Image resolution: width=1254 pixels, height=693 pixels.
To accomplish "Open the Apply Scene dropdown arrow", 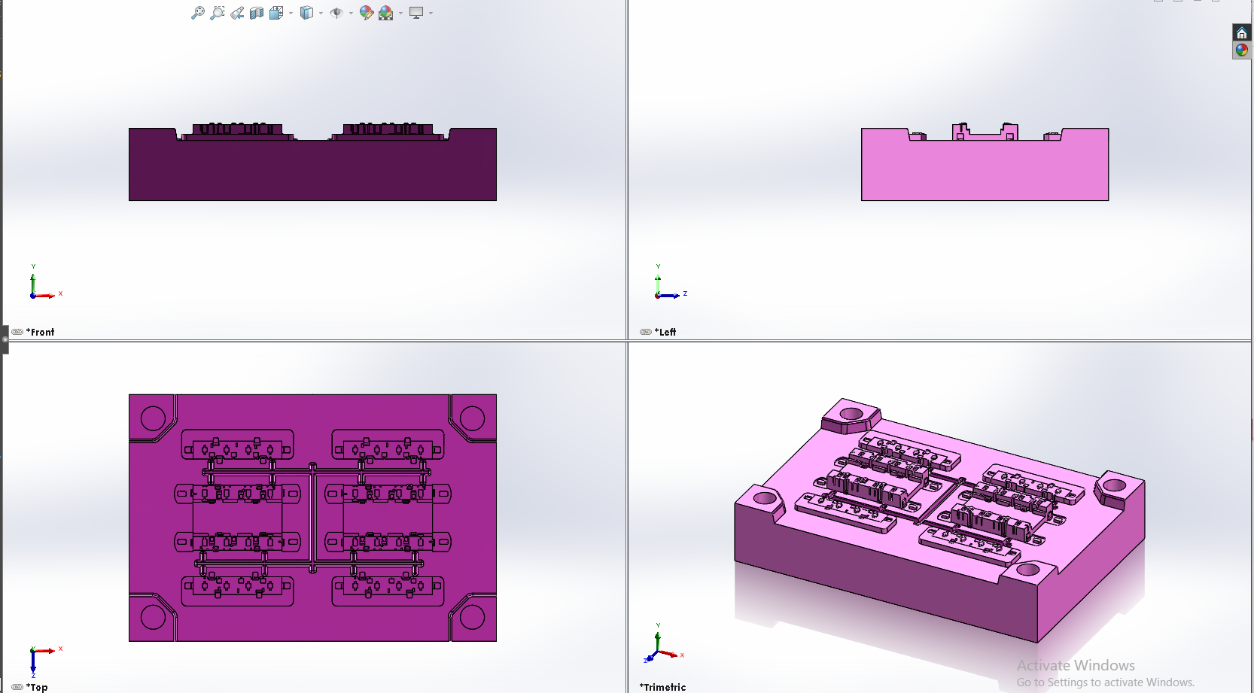I will click(x=400, y=13).
